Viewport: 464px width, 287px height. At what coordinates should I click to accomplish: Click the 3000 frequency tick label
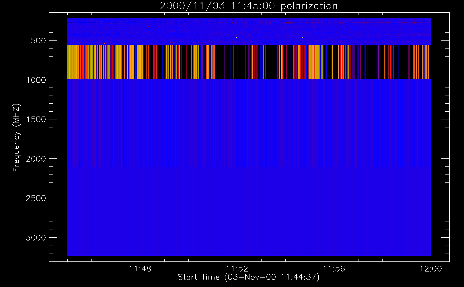[36, 238]
